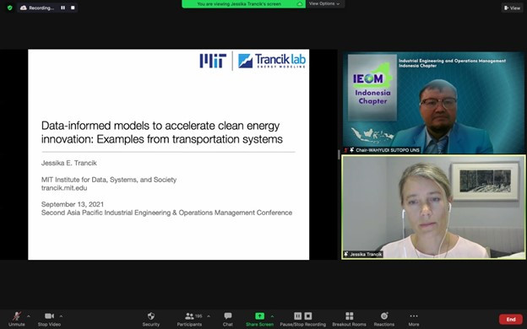Expand audio options arrow beside Unmute
Image resolution: width=527 pixels, height=329 pixels.
coord(29,316)
